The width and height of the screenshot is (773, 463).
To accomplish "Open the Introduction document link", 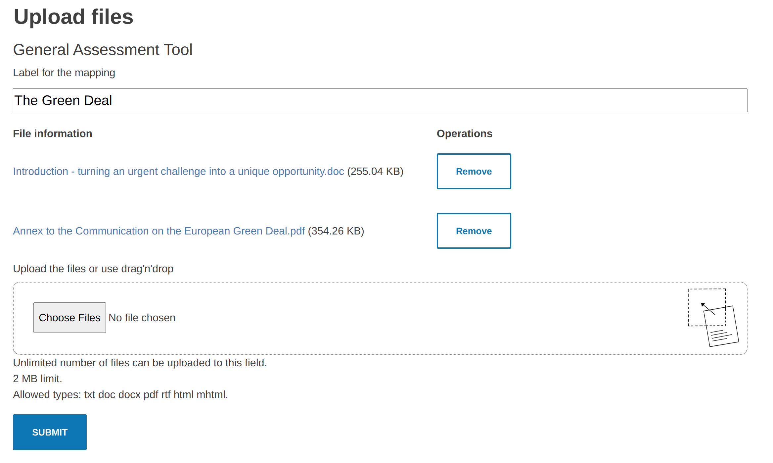I will pyautogui.click(x=178, y=171).
